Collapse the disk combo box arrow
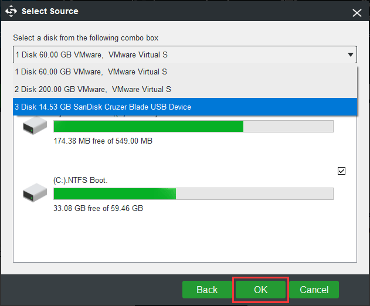Image resolution: width=370 pixels, height=306 pixels. click(350, 55)
